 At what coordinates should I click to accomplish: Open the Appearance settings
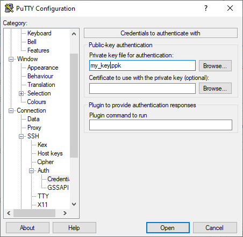(x=43, y=68)
